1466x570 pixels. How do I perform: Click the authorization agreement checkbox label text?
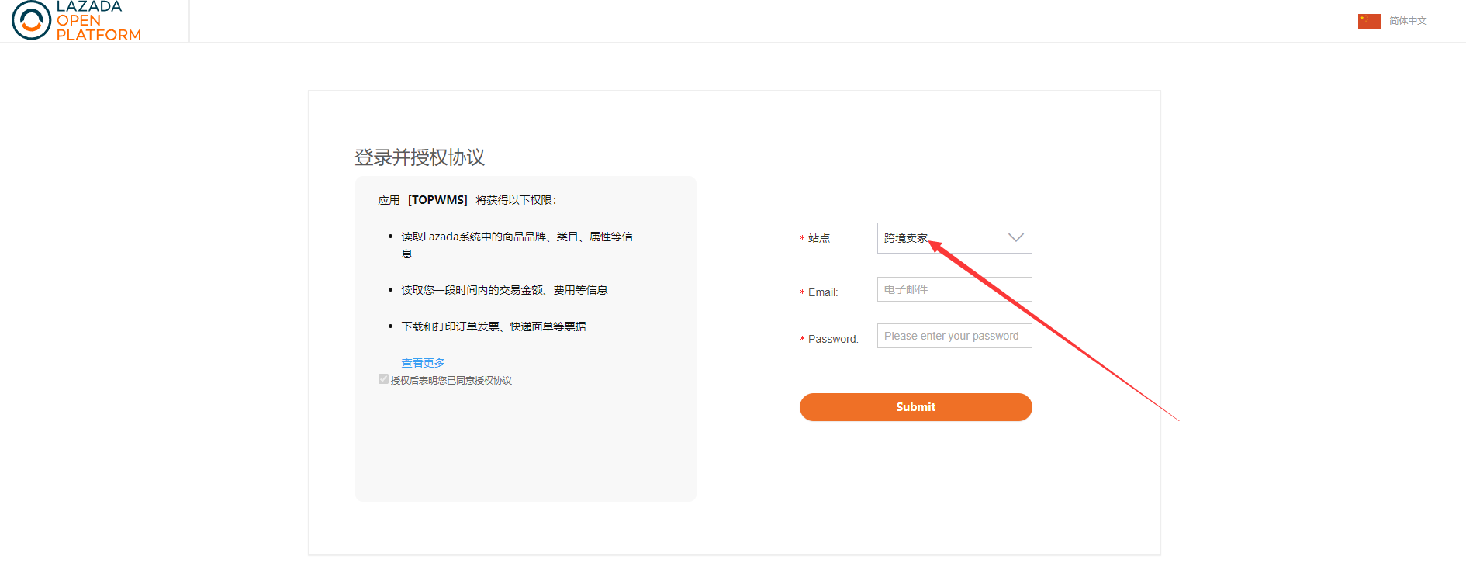pos(451,381)
